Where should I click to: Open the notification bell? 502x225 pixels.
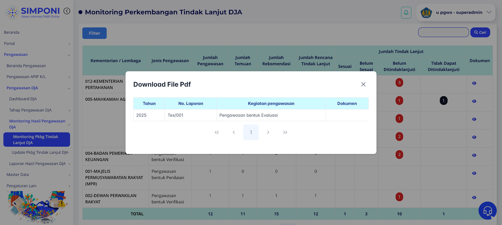406,13
